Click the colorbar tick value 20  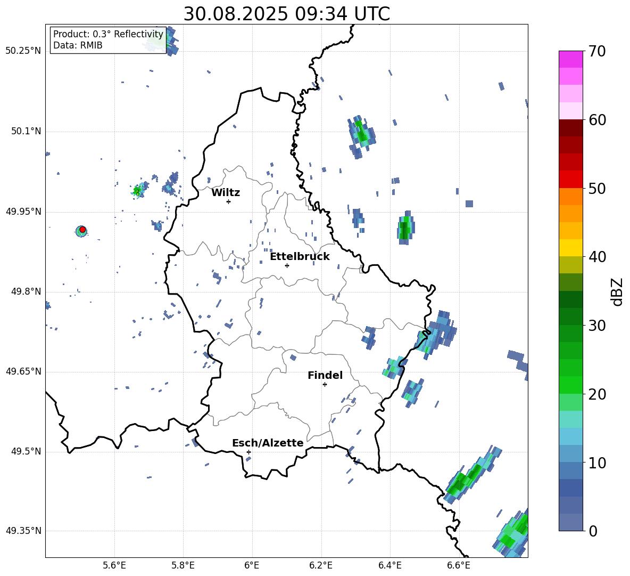coord(597,394)
